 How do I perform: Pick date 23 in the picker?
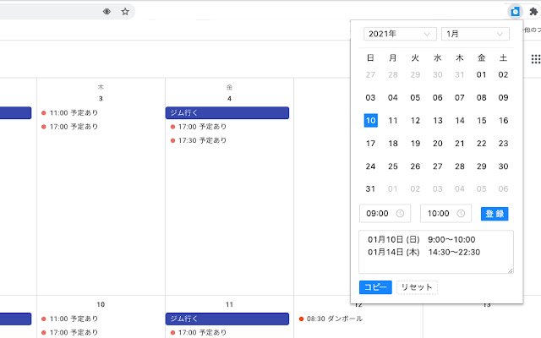point(503,143)
